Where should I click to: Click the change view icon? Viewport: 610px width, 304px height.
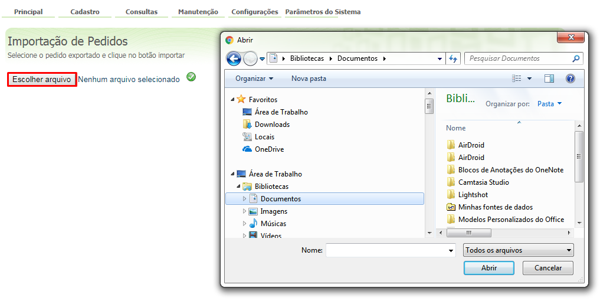click(517, 79)
